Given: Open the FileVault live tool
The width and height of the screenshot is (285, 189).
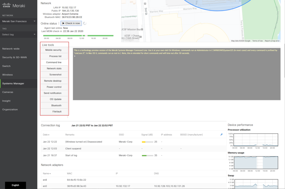Looking at the screenshot, I should pyautogui.click(x=57, y=112).
